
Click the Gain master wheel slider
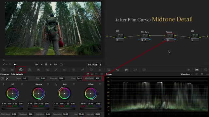[65, 109]
